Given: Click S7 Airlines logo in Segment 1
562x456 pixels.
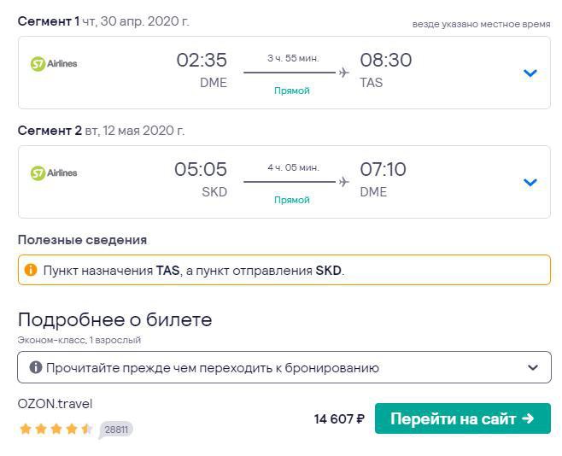Looking at the screenshot, I should coord(54,63).
